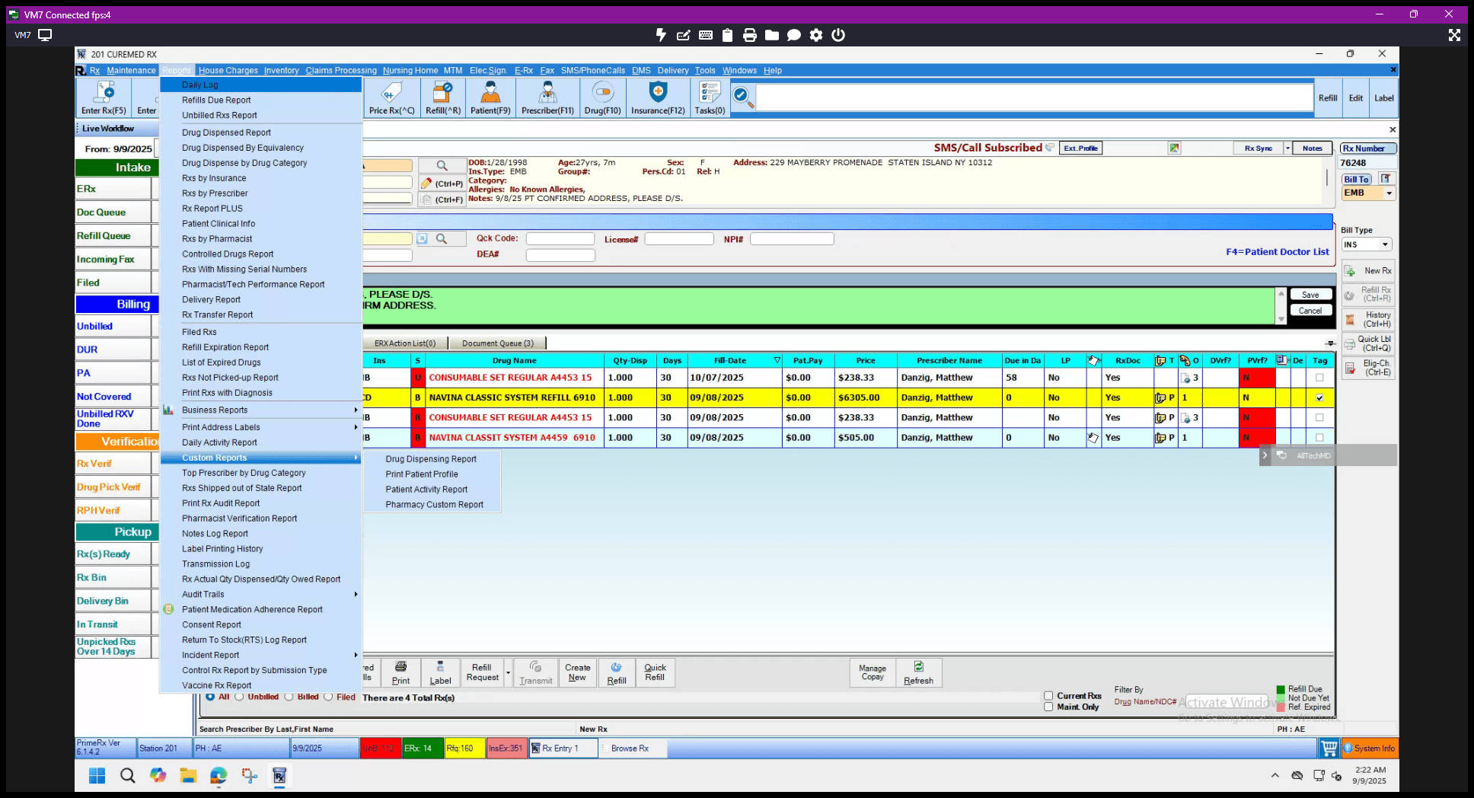The image size is (1474, 798).
Task: Click the yellow Rfq:160 status indicator
Action: coord(464,749)
